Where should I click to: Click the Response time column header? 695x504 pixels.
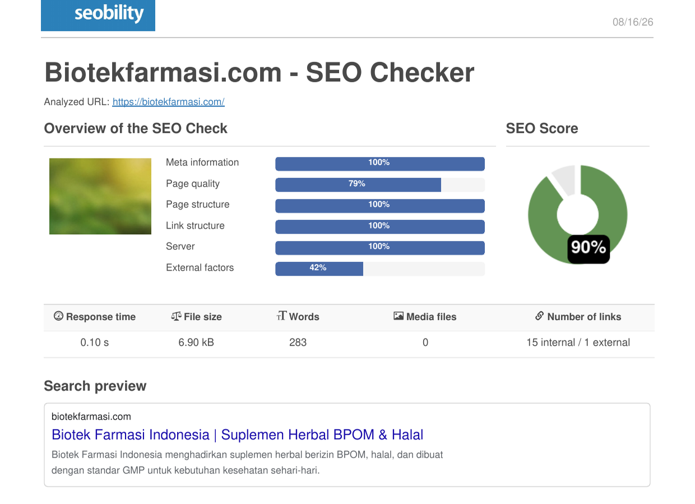pyautogui.click(x=95, y=316)
